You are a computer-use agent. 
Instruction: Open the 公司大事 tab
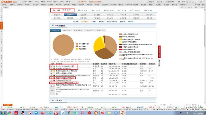click(x=123, y=15)
